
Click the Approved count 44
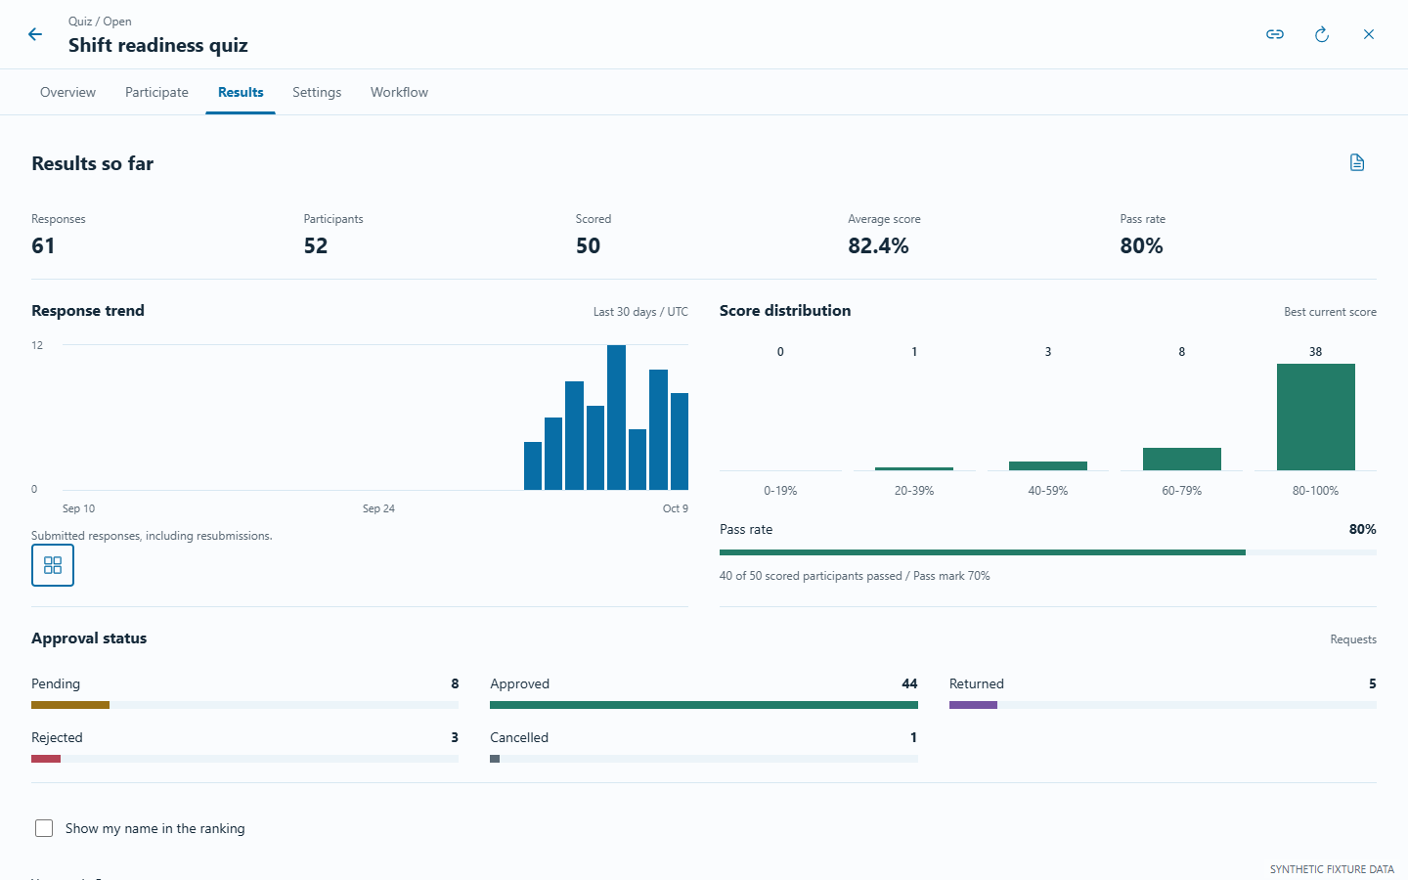point(909,683)
